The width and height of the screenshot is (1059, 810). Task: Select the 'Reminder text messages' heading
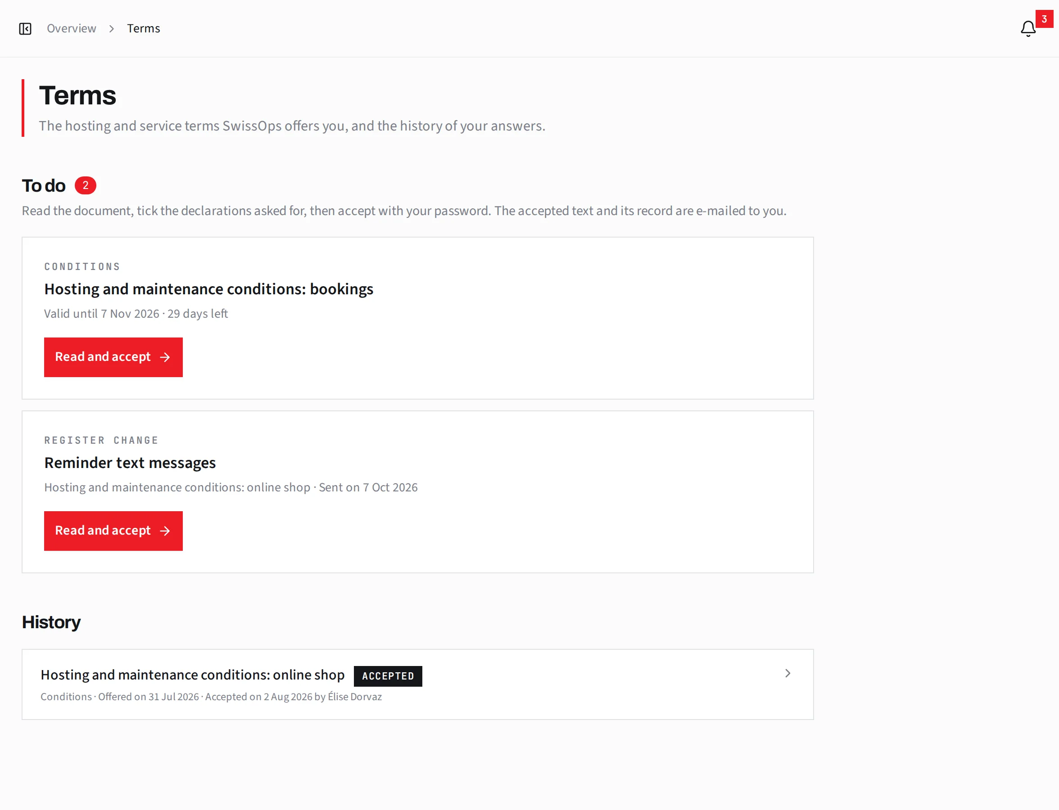pos(130,463)
